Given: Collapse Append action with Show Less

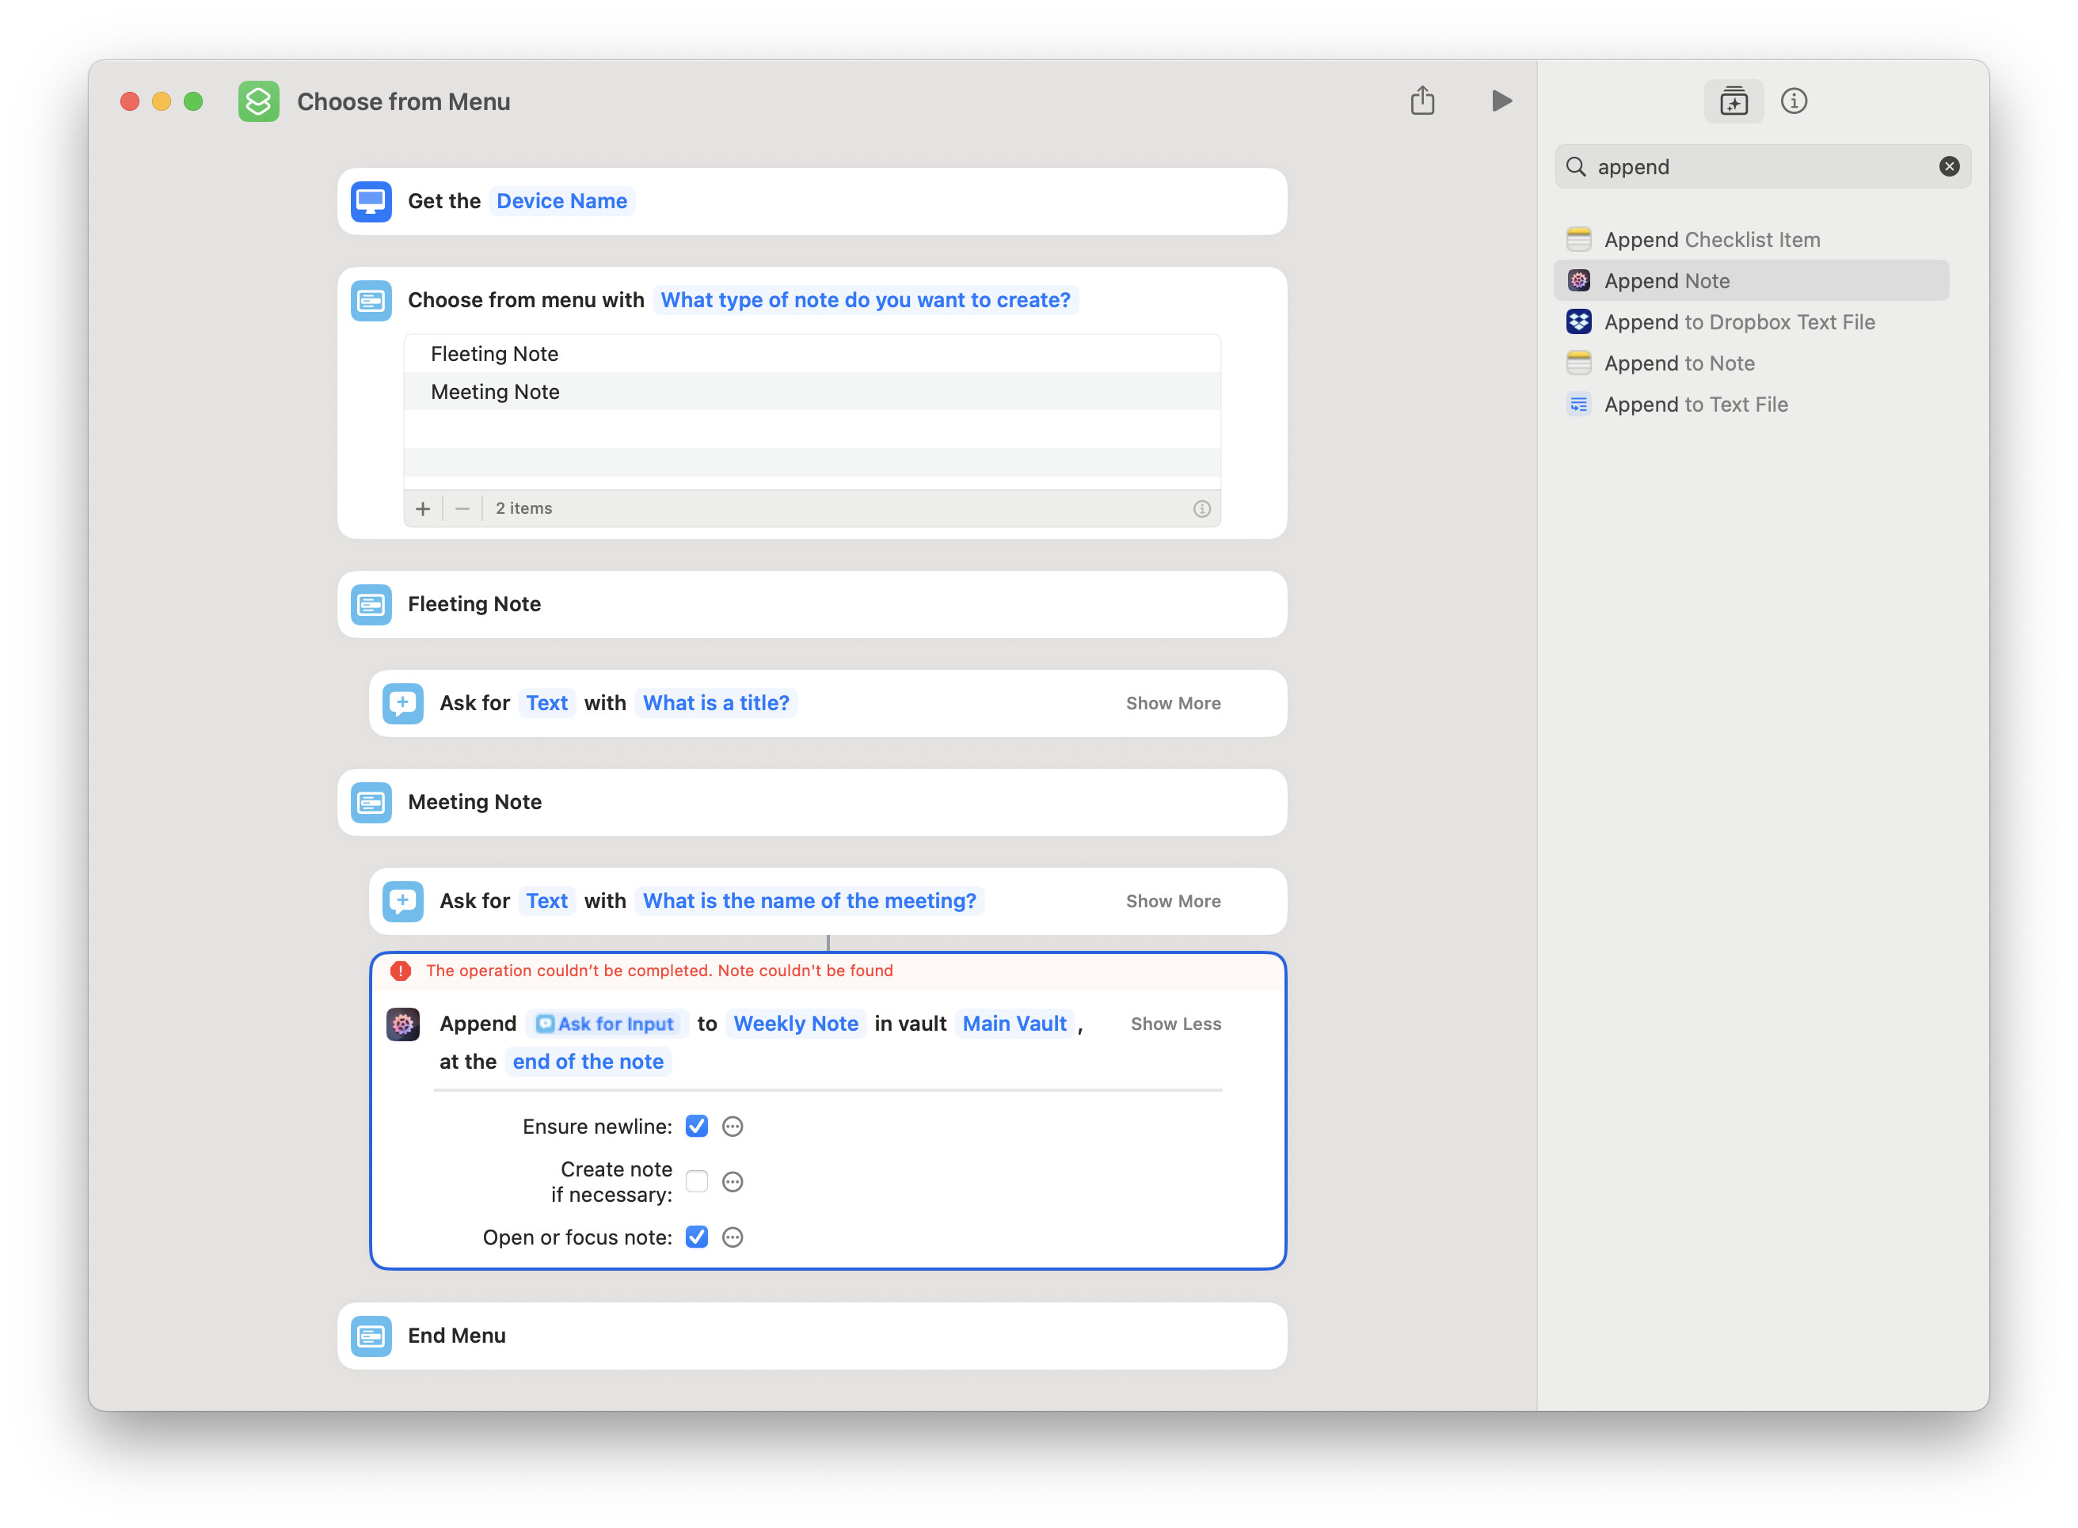Looking at the screenshot, I should [1175, 1024].
